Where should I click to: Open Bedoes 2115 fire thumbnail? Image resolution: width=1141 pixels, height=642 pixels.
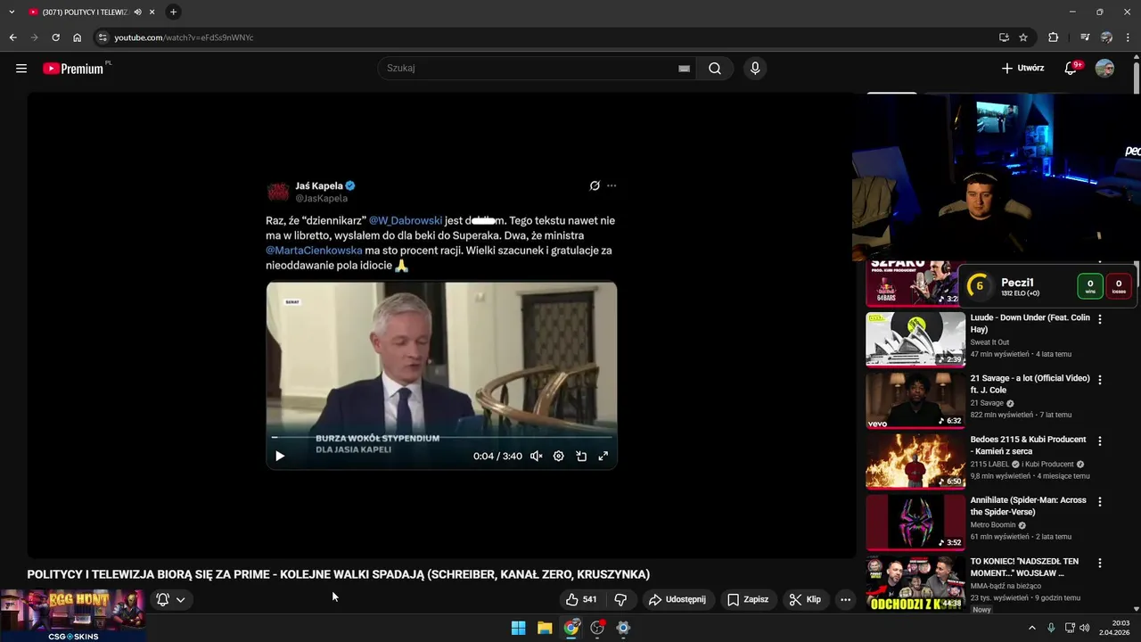[915, 461]
